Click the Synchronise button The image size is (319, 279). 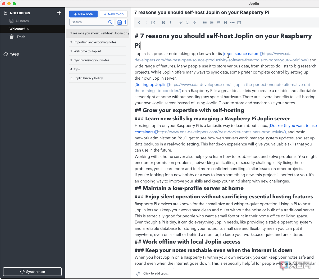click(x=32, y=272)
